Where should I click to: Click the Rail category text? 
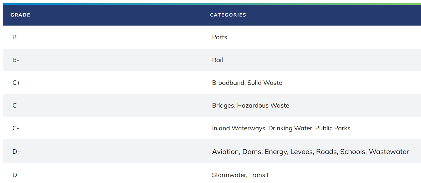coord(217,60)
